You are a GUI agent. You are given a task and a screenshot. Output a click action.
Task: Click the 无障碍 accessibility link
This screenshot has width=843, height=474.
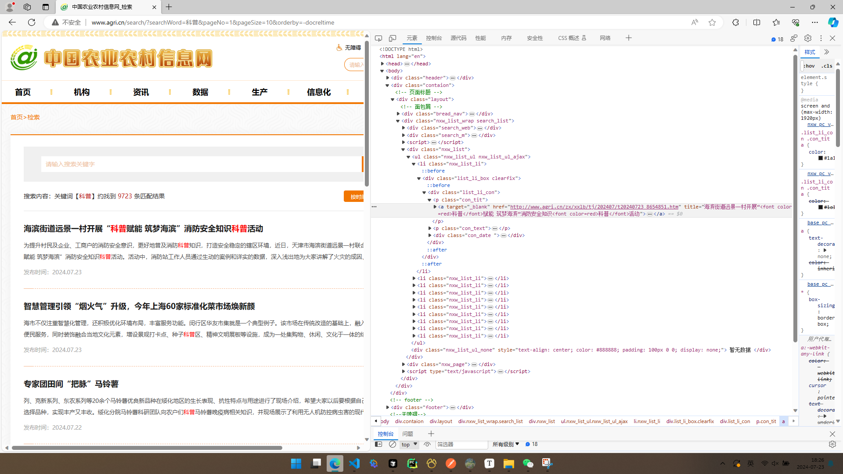[x=349, y=47]
